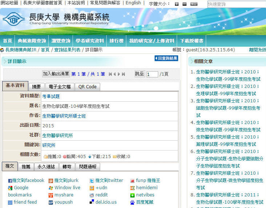This screenshot has height=208, width=266.
Task: Click the page number input field
Action: pyautogui.click(x=152, y=74)
